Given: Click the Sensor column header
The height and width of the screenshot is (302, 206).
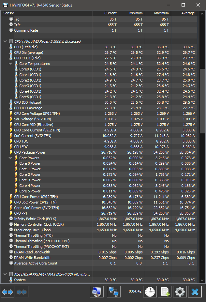Looking at the screenshot, I should point(47,13).
